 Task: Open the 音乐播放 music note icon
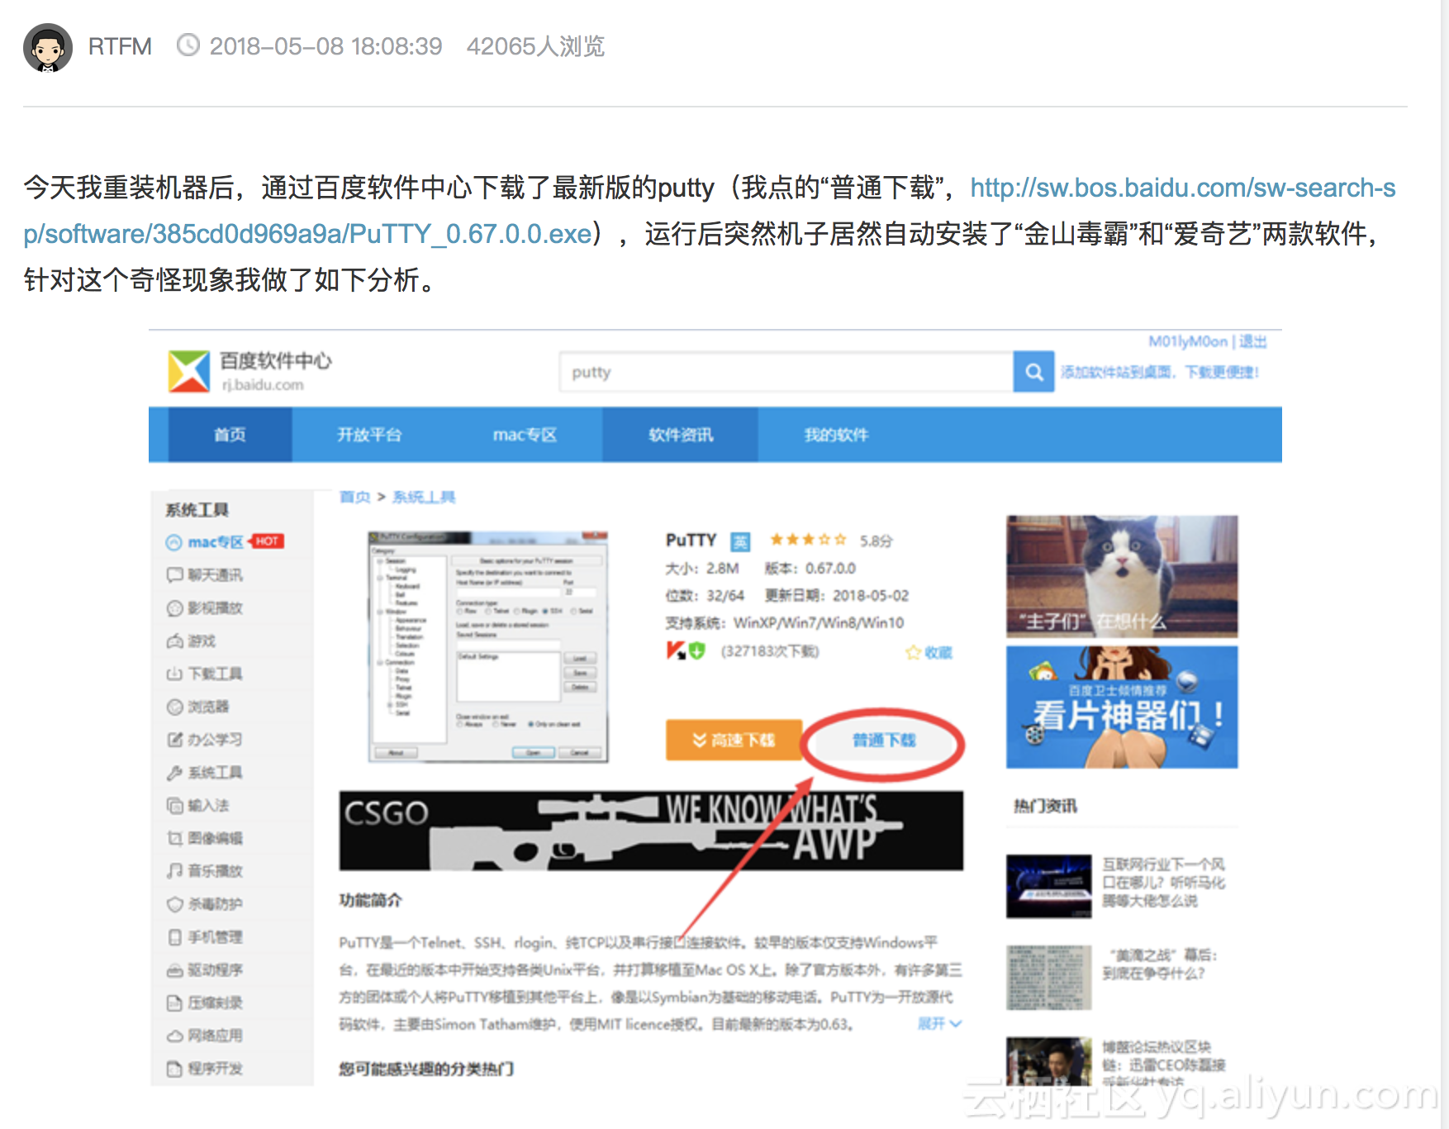[174, 871]
